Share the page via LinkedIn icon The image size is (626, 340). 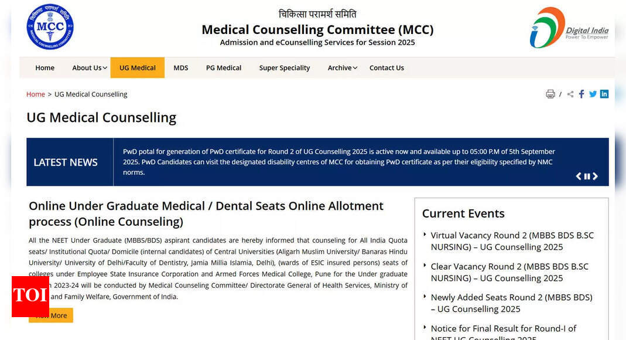(x=604, y=94)
